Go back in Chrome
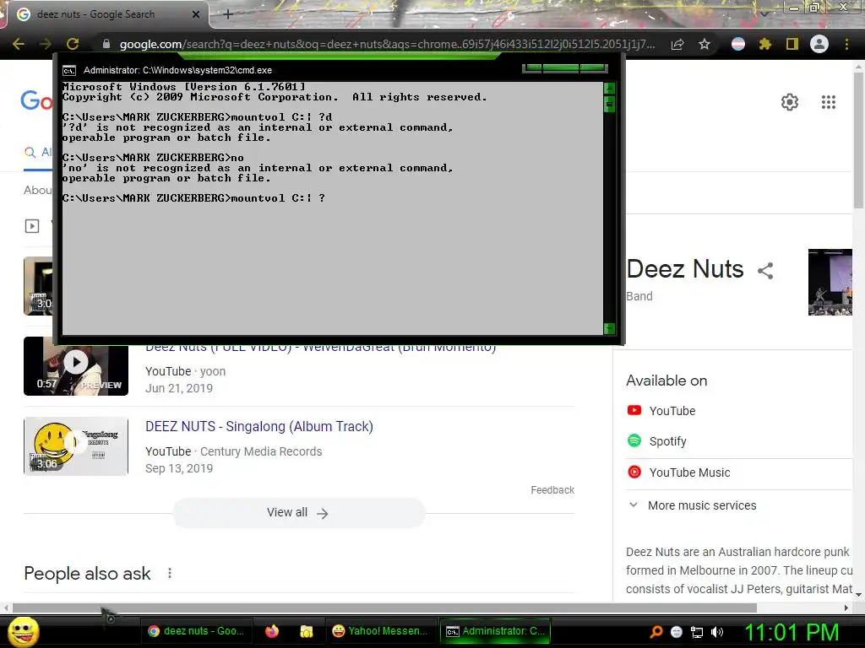This screenshot has height=648, width=865. tap(19, 44)
